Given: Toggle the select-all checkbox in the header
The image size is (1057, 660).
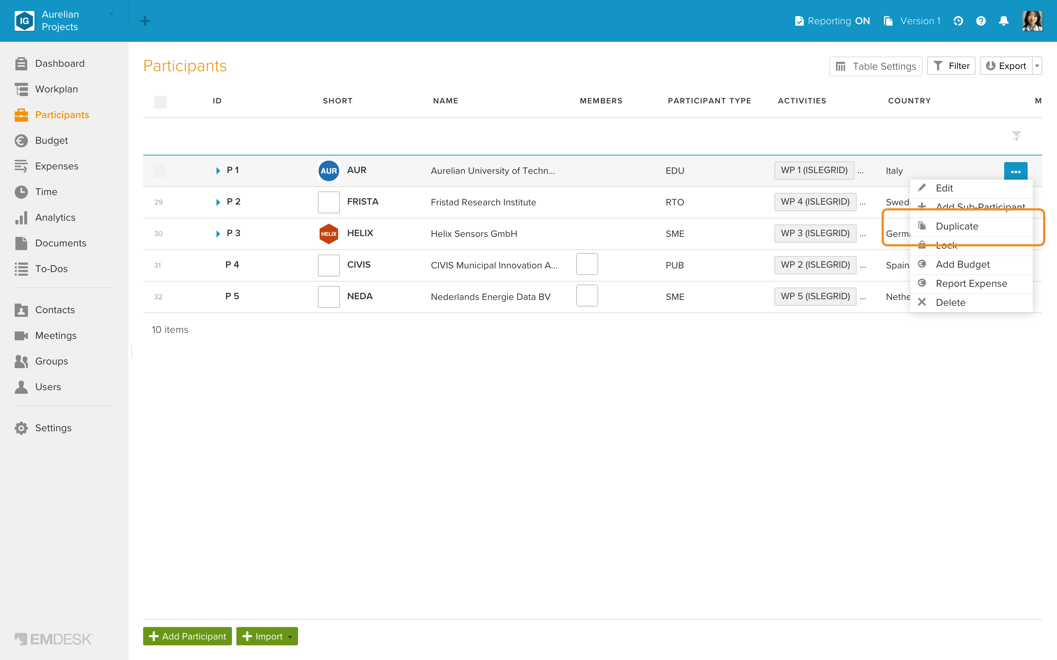Looking at the screenshot, I should 160,102.
